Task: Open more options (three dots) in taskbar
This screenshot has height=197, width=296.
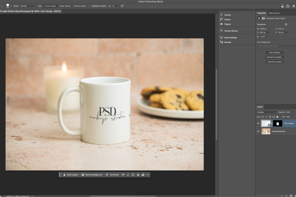Action: pos(148,175)
